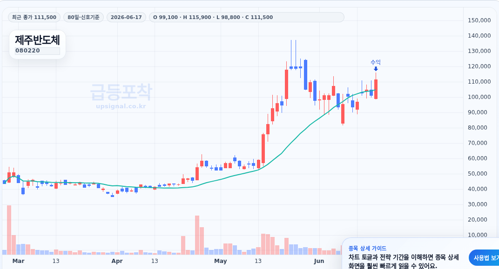
Task: Click the OHLC values chip
Action: (x=246, y=17)
